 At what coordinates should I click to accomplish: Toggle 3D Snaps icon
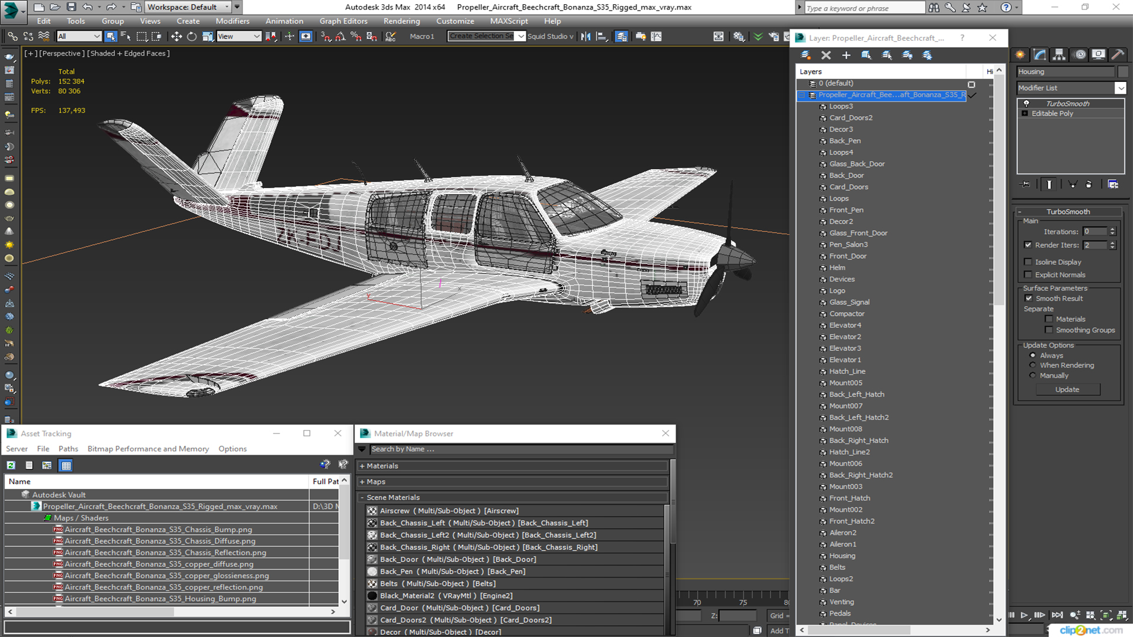click(326, 37)
